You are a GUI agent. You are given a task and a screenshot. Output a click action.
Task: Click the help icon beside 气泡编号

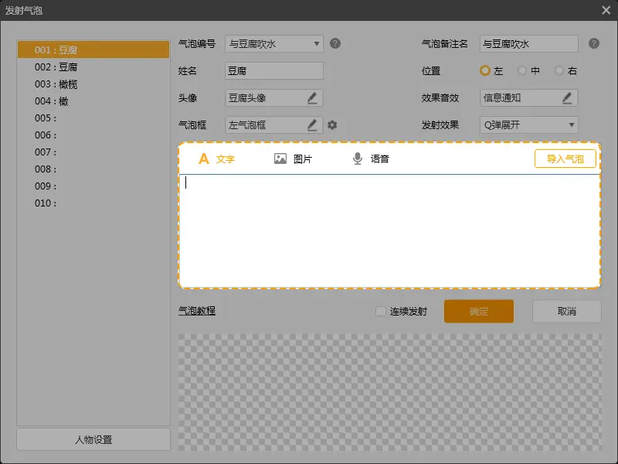(x=335, y=44)
